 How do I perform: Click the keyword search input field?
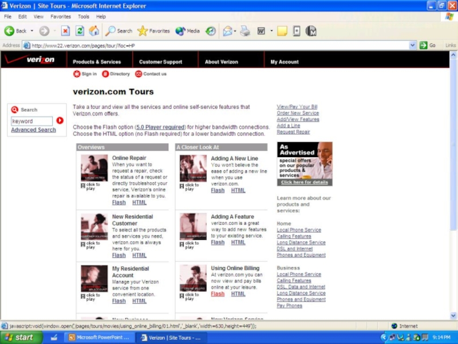[x=32, y=121]
